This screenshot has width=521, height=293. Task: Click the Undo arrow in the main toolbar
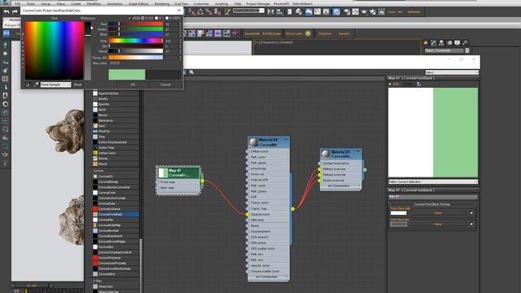[7, 11]
